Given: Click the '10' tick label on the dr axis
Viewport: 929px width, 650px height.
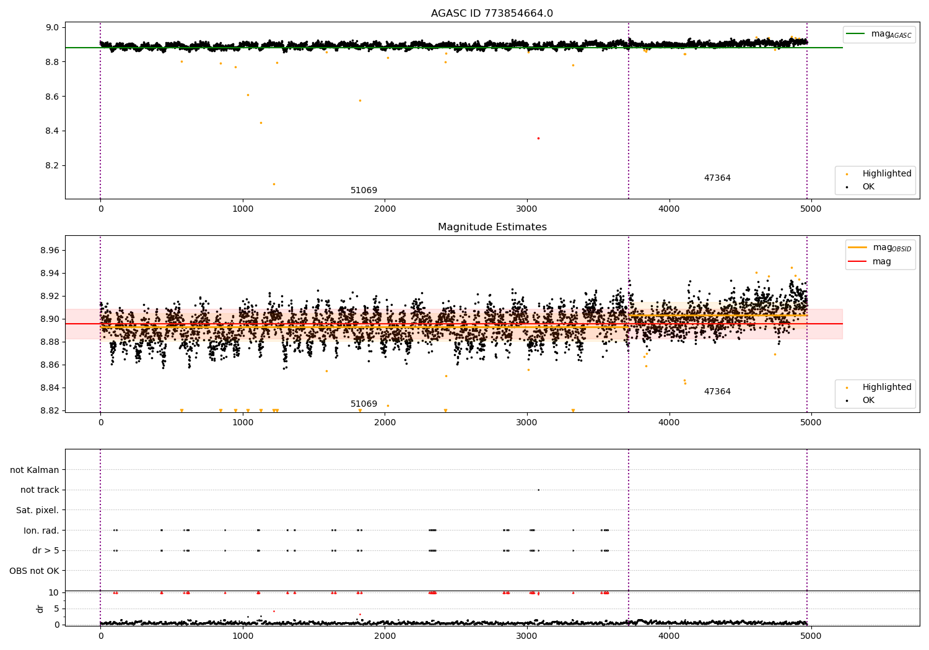Looking at the screenshot, I should click(x=54, y=593).
